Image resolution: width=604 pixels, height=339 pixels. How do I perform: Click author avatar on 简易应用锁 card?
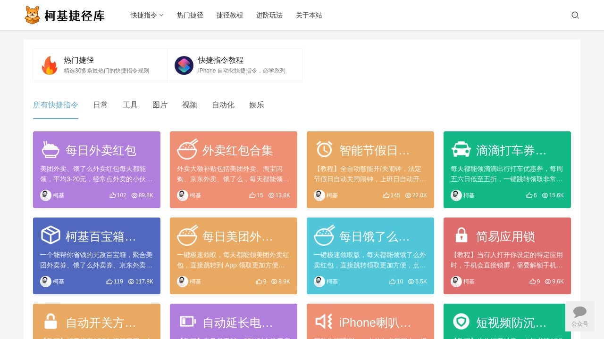(x=456, y=282)
